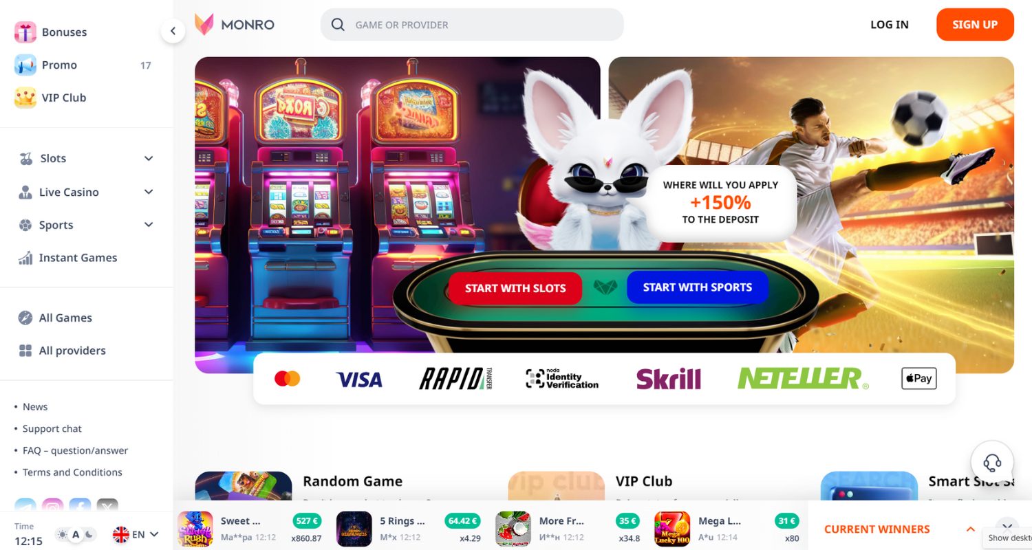Viewport: 1032px width, 550px height.
Task: Focus the game or provider search field
Action: point(472,25)
